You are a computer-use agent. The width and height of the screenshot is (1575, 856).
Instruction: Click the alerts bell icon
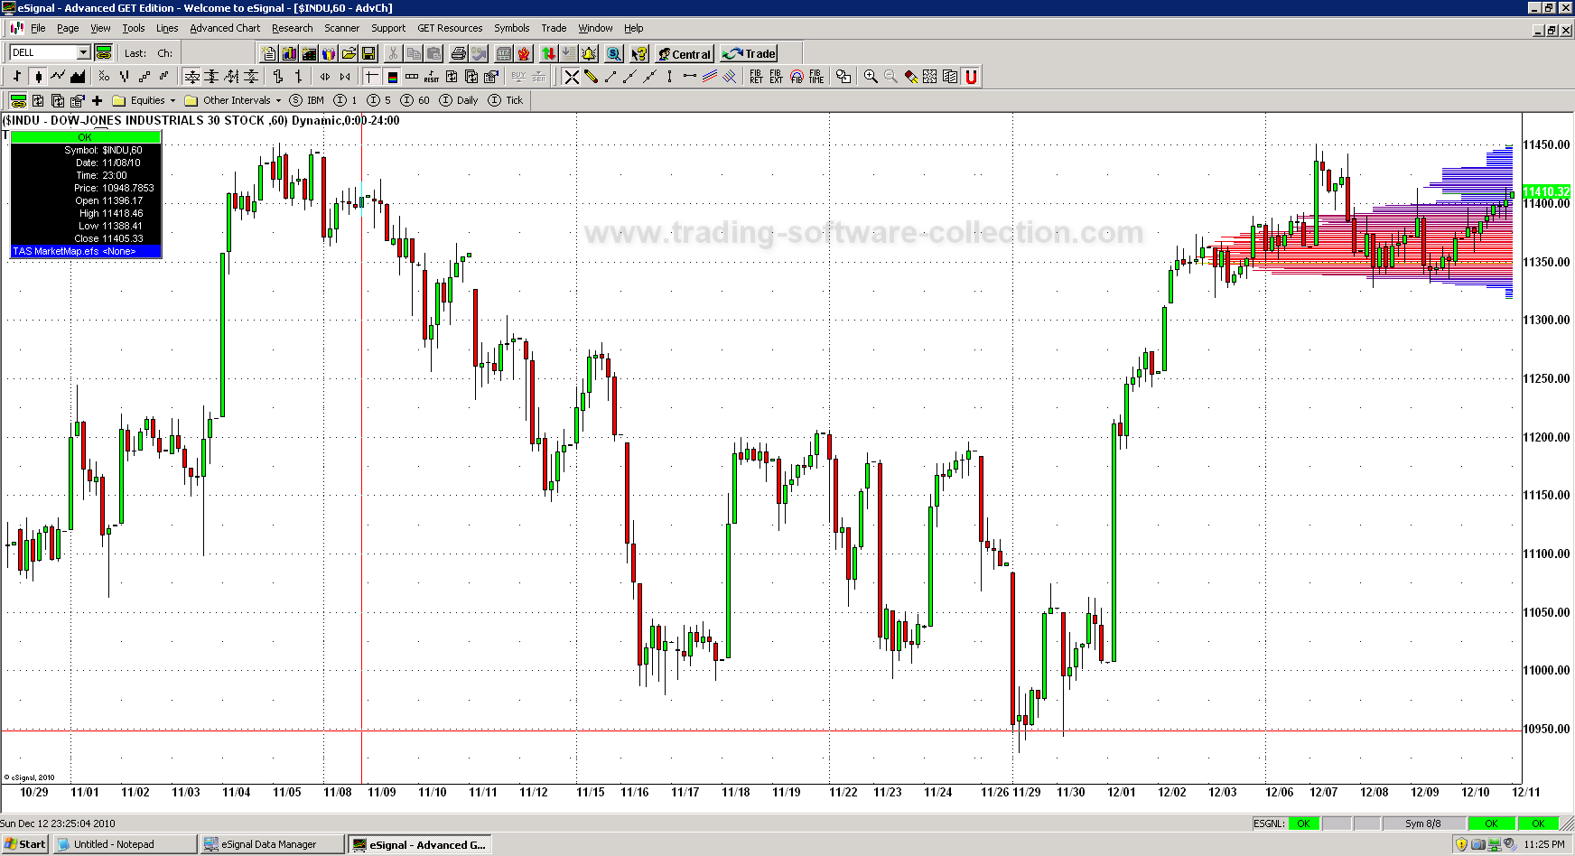coord(589,53)
